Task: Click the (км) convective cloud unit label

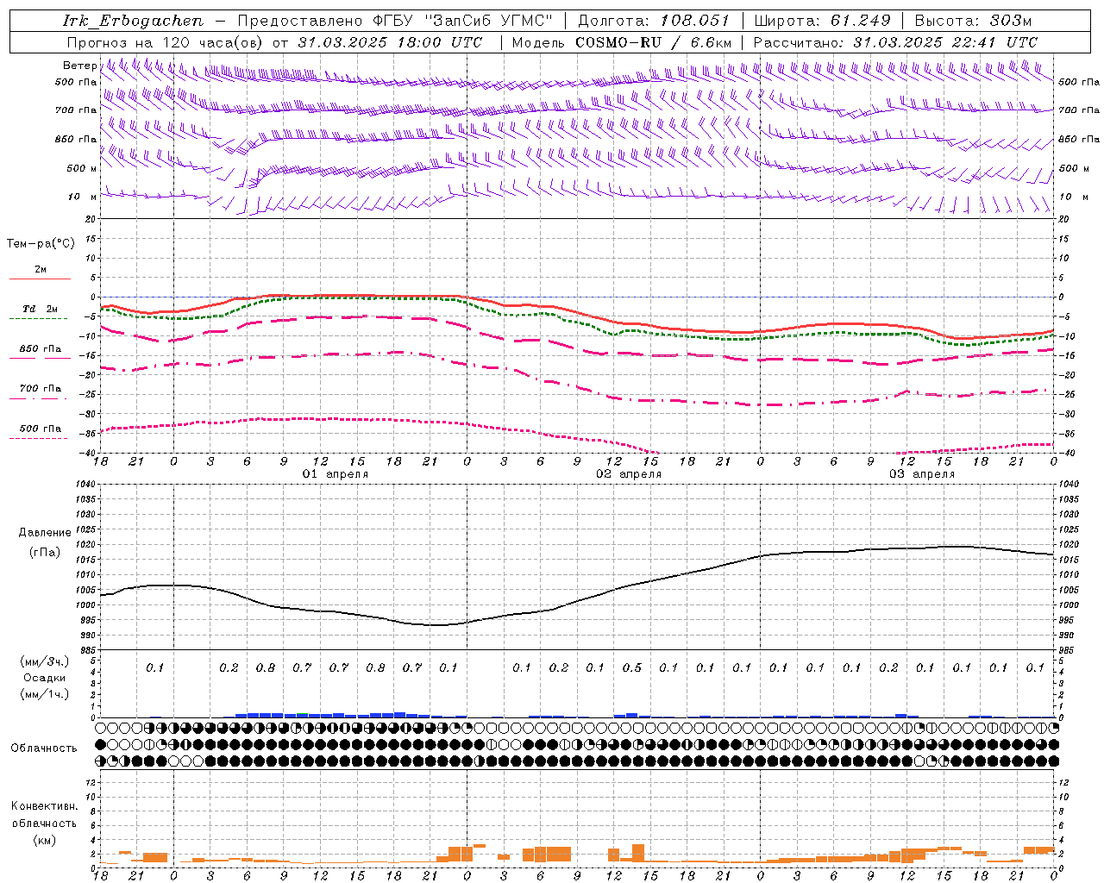Action: click(x=44, y=840)
